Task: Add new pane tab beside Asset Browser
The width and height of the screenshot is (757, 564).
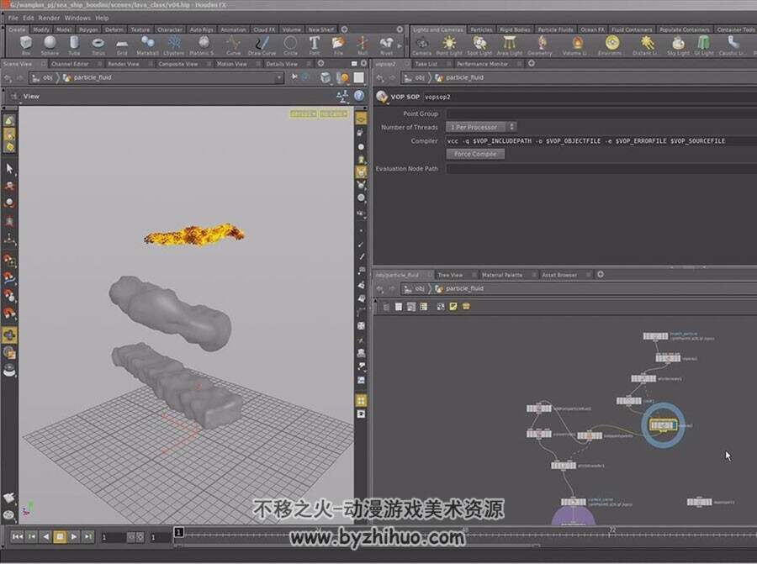Action: click(601, 275)
